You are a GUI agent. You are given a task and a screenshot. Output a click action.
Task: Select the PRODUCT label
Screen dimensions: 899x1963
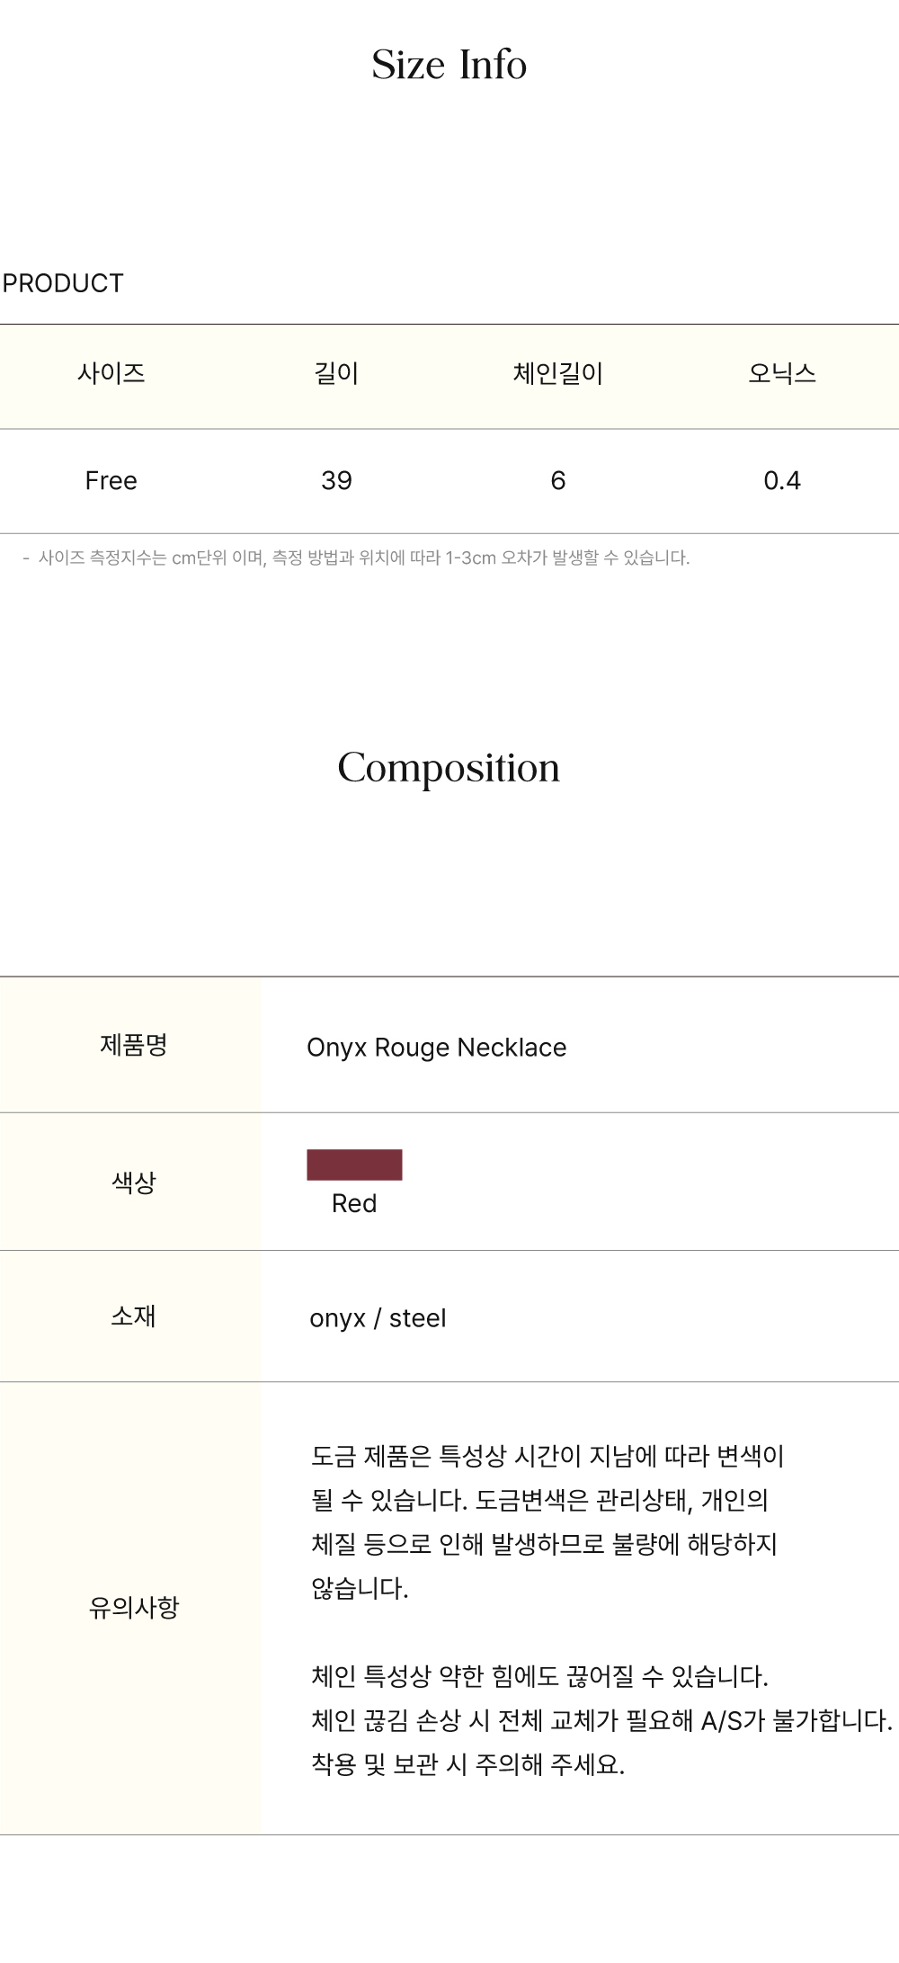[x=63, y=283]
